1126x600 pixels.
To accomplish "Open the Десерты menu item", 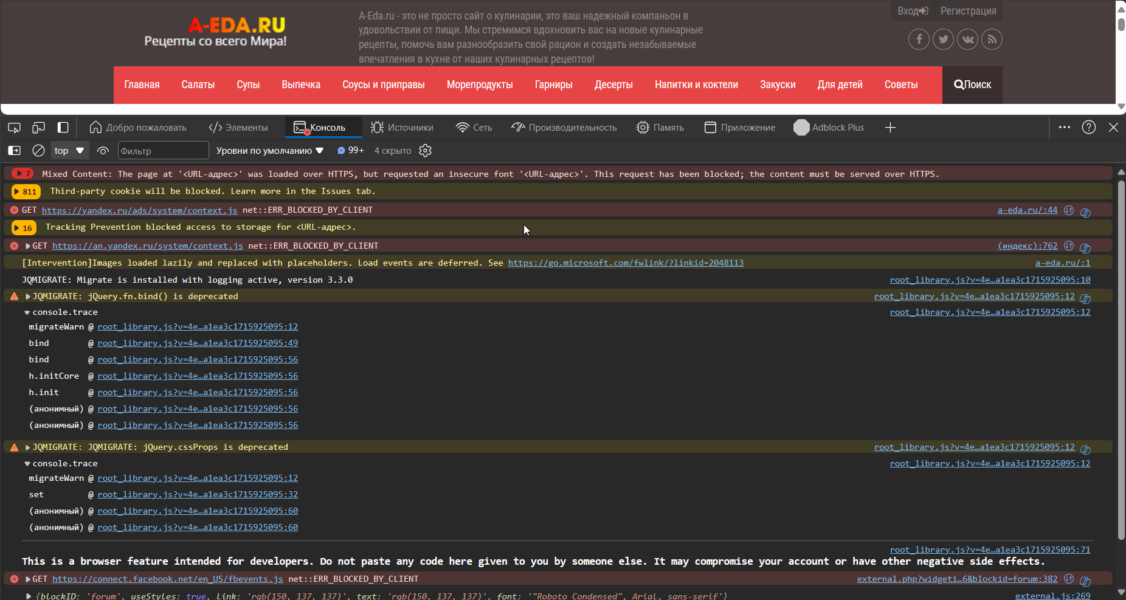I will [613, 85].
